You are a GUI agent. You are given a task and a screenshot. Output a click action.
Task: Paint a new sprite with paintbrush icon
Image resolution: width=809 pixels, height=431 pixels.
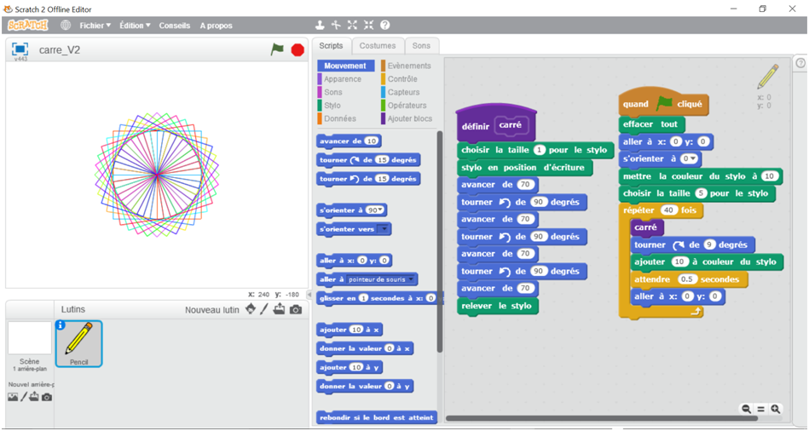[264, 309]
